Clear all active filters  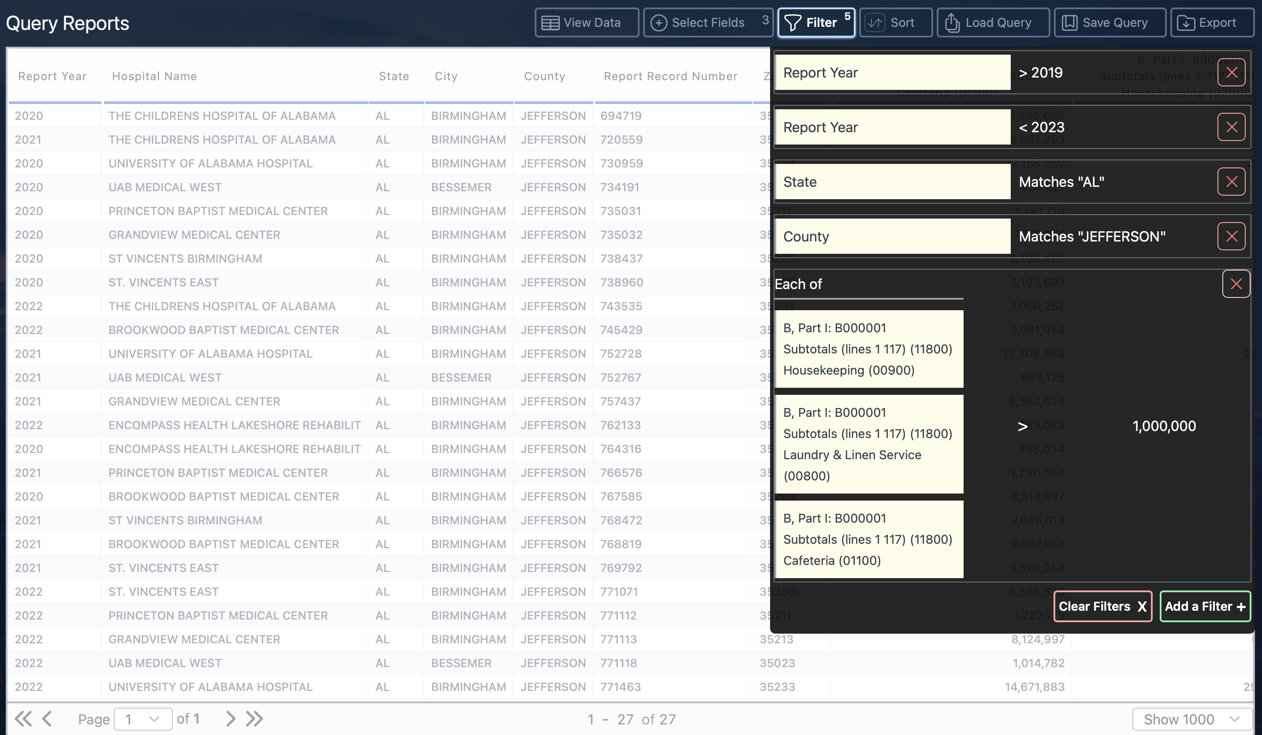tap(1102, 606)
